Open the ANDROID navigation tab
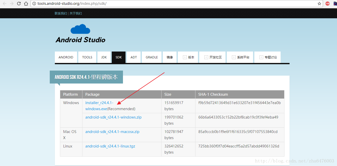 tap(66, 57)
